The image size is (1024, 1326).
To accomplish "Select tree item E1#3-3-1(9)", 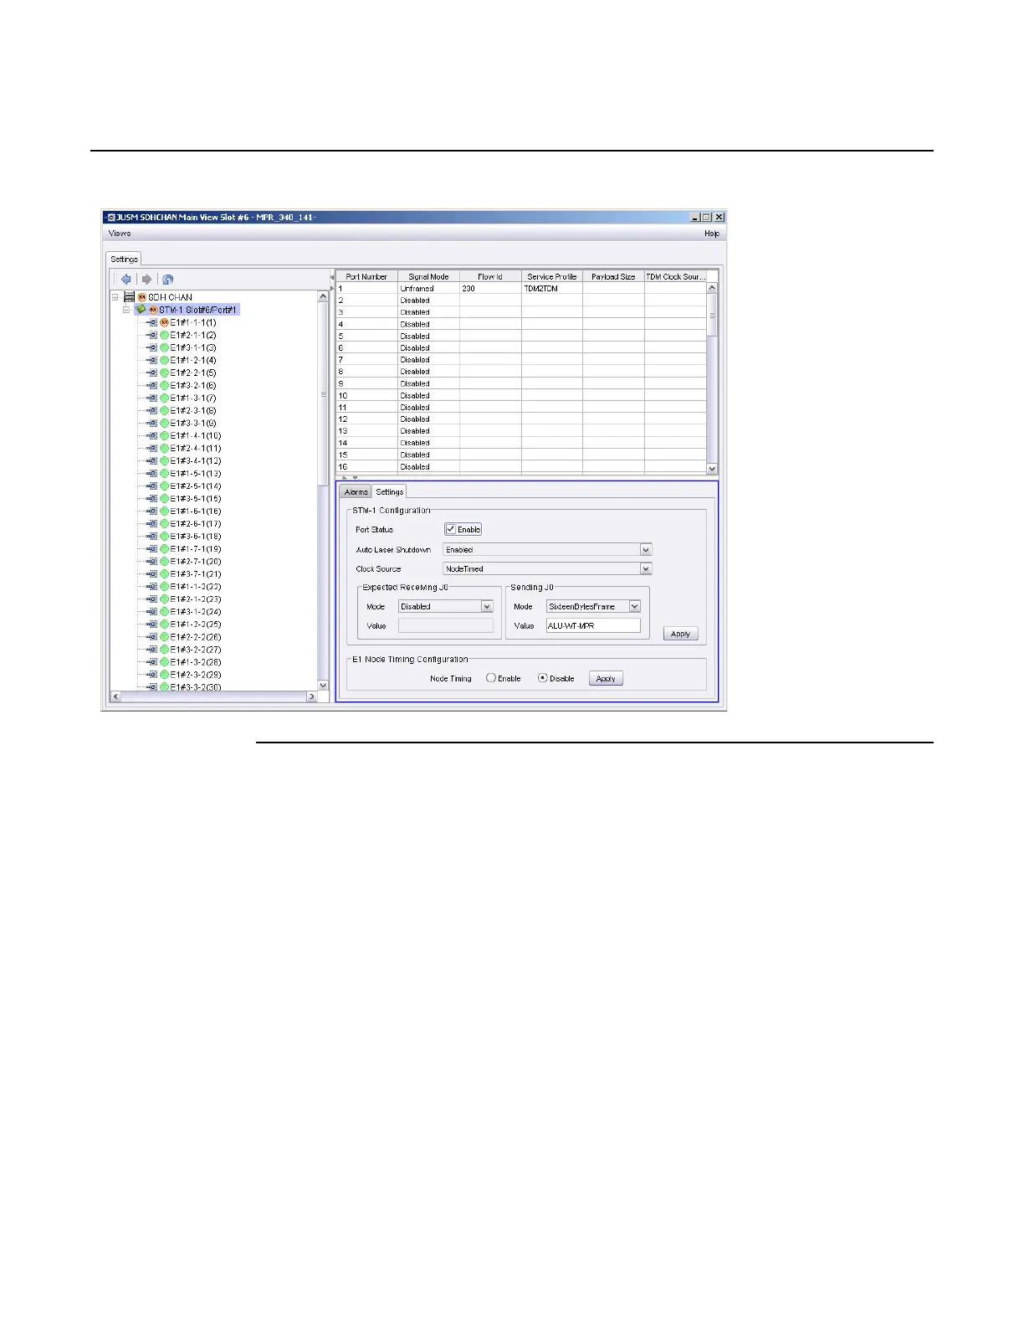I will (193, 423).
